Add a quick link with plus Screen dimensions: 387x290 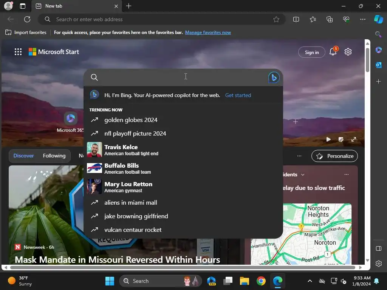click(296, 122)
